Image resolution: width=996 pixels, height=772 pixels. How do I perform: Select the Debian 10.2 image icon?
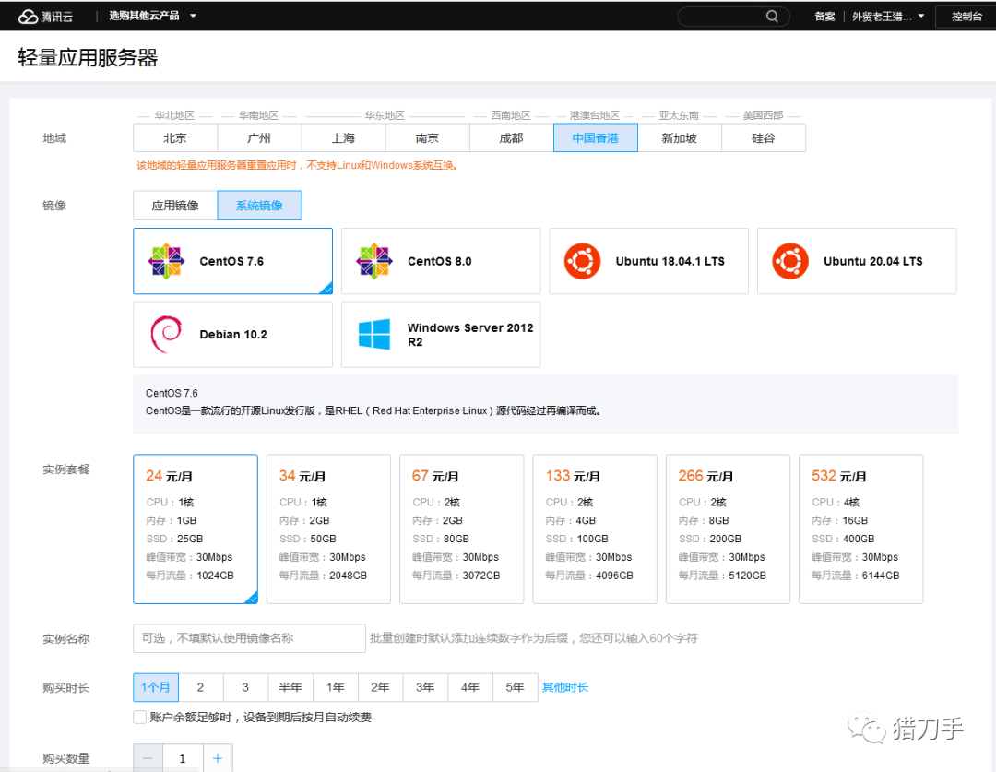click(166, 334)
